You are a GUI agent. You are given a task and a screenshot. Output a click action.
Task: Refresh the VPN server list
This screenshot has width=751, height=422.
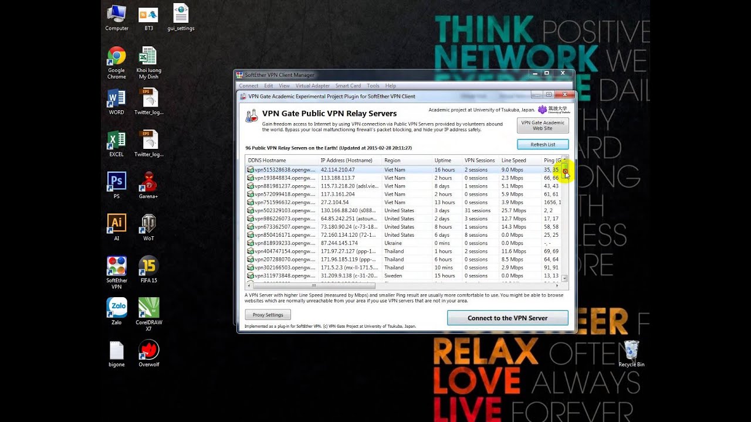(543, 144)
